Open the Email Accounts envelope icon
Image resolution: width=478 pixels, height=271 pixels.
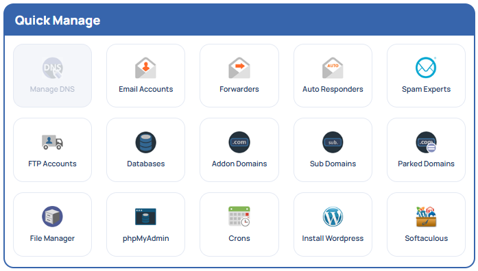point(145,68)
